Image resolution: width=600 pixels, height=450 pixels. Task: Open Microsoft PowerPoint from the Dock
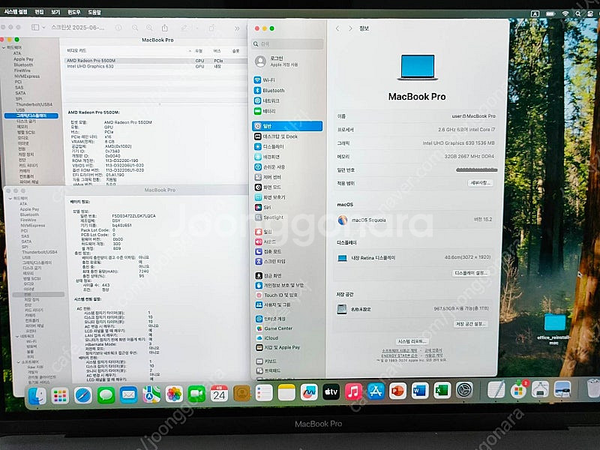point(397,391)
